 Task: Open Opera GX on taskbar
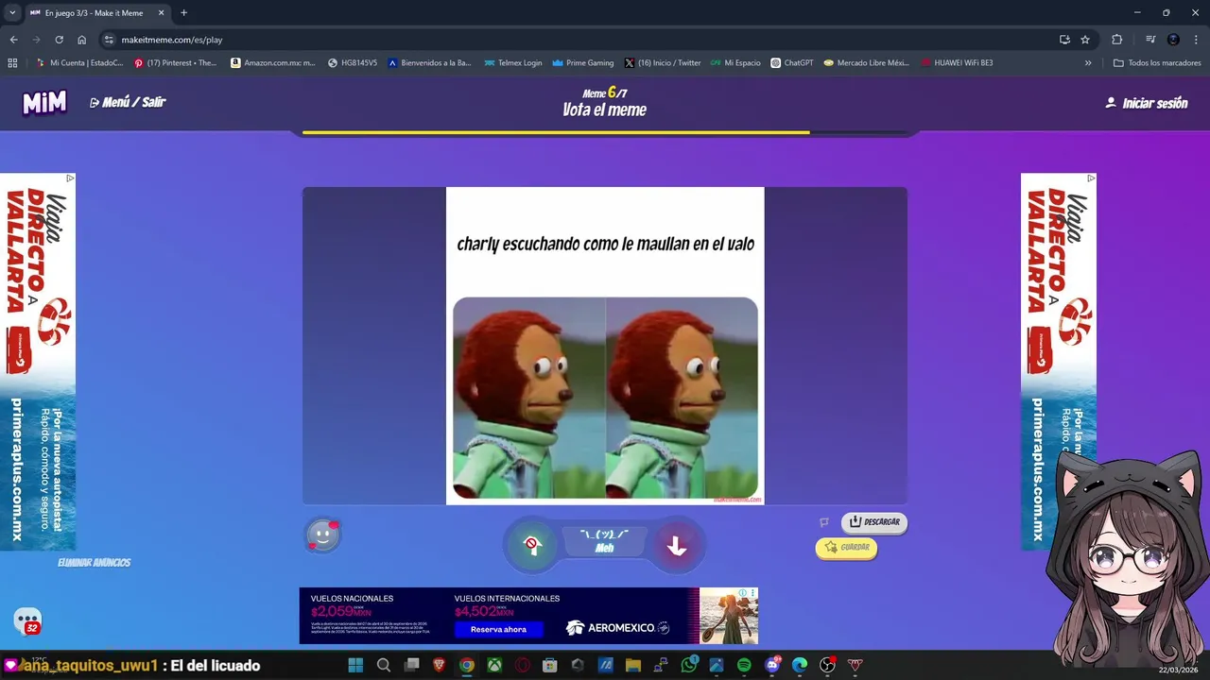522,665
